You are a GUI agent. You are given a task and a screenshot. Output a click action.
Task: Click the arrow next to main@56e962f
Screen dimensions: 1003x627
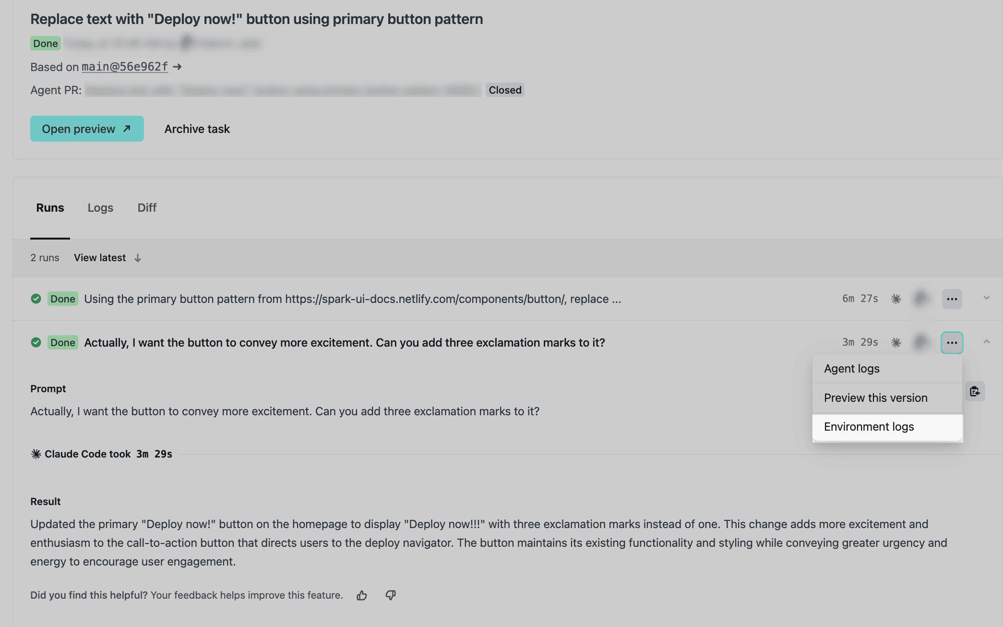(177, 67)
